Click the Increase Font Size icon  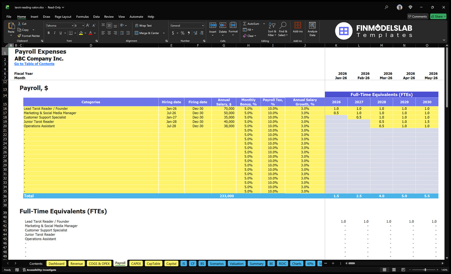click(88, 25)
